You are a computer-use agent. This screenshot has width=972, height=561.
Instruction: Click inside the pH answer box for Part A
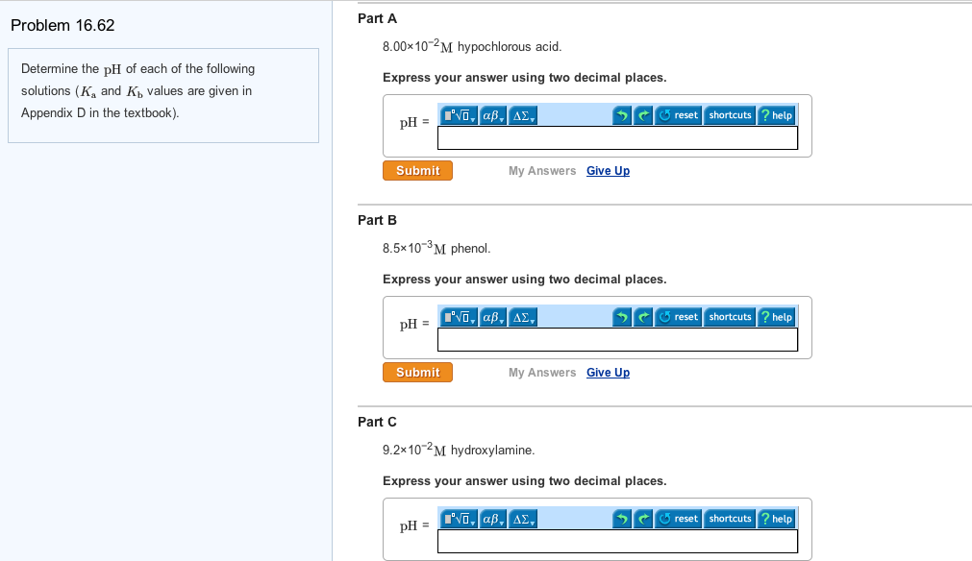[617, 137]
